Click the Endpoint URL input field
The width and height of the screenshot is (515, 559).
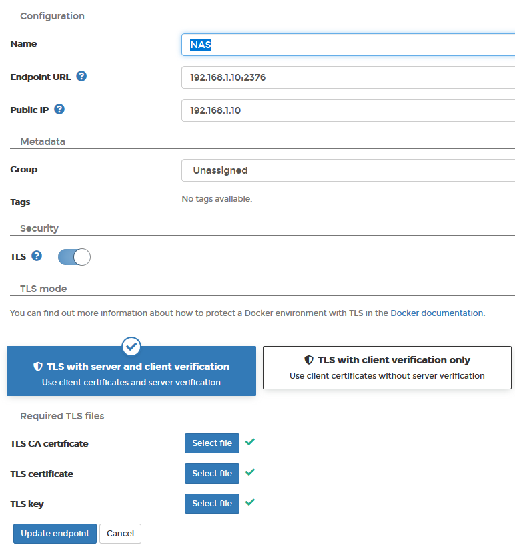click(x=348, y=77)
